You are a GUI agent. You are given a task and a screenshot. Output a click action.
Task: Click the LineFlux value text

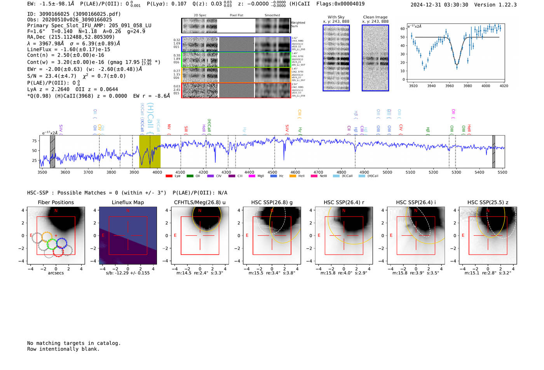coord(69,50)
